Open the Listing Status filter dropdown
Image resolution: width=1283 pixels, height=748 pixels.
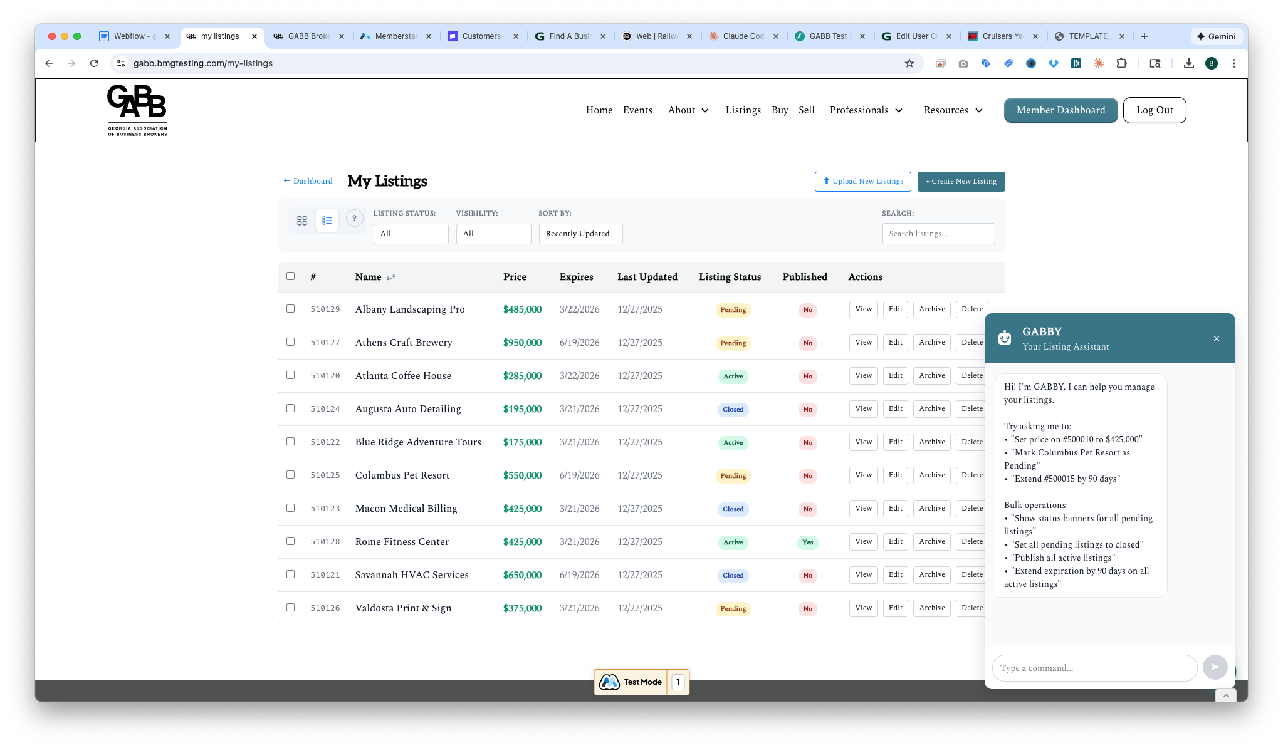pos(411,234)
